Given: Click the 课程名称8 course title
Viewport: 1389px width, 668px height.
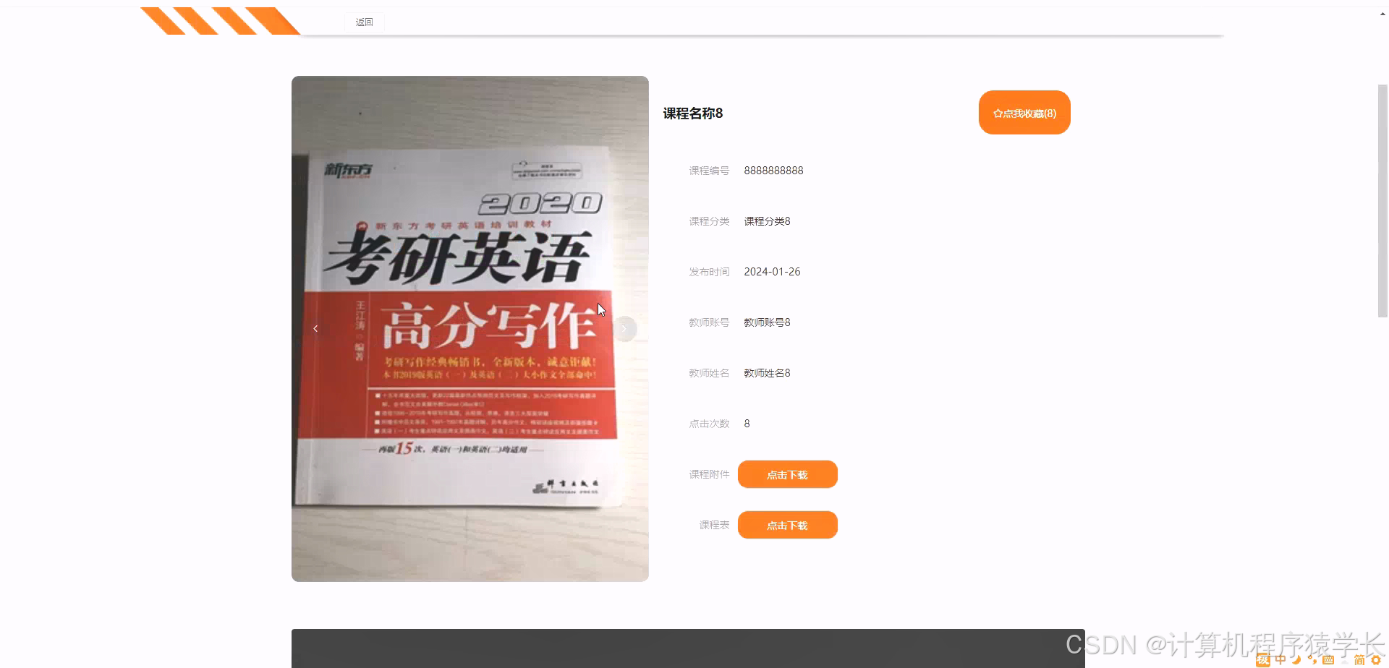Looking at the screenshot, I should pyautogui.click(x=693, y=114).
